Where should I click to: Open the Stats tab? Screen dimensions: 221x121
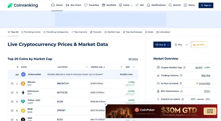149,32
